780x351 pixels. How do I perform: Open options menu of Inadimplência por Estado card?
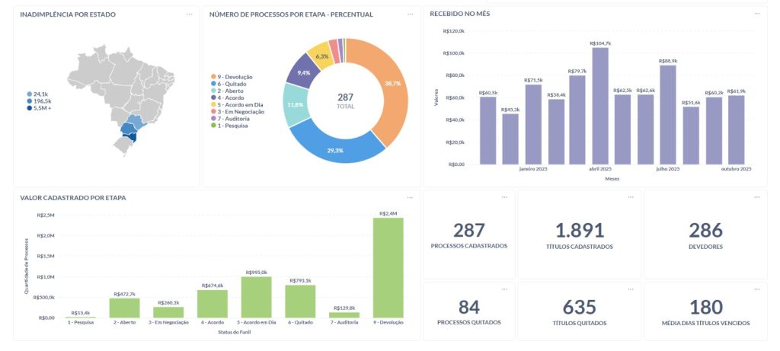click(x=188, y=14)
